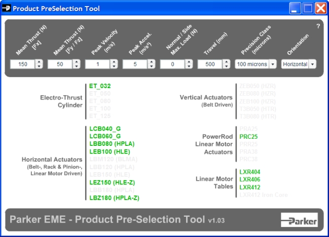Click the Mean Thrust Fx field showing 150
Image resolution: width=329 pixels, height=237 pixels.
click(22, 64)
